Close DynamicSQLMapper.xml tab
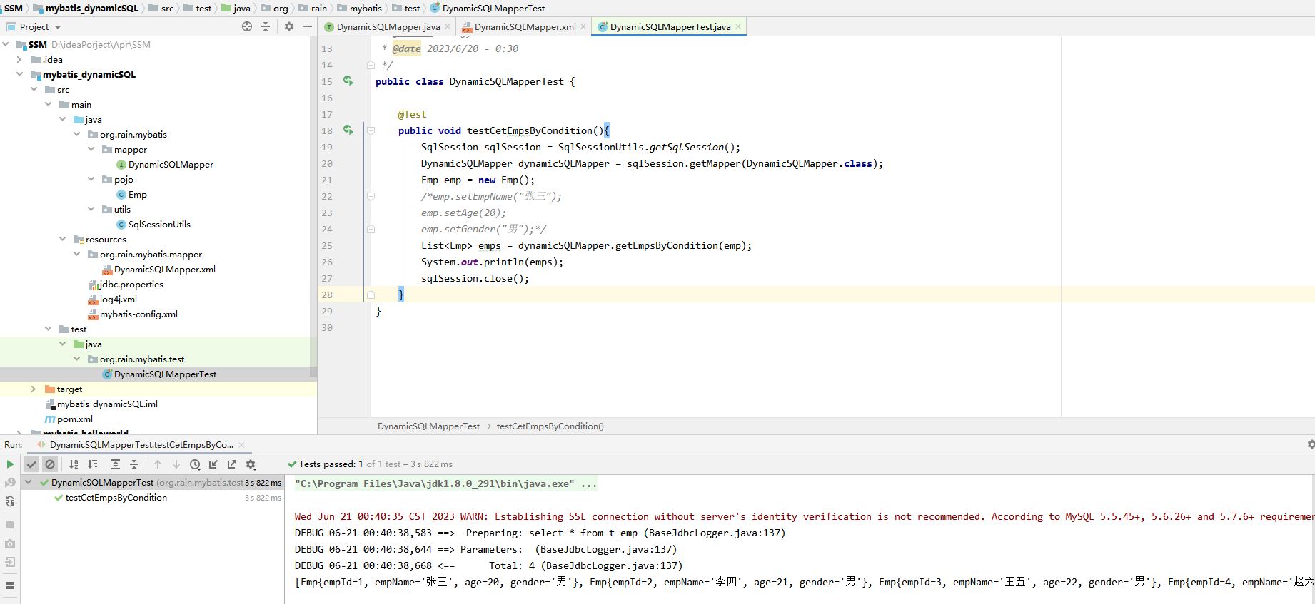Screen dimensions: 1315x604 [583, 26]
